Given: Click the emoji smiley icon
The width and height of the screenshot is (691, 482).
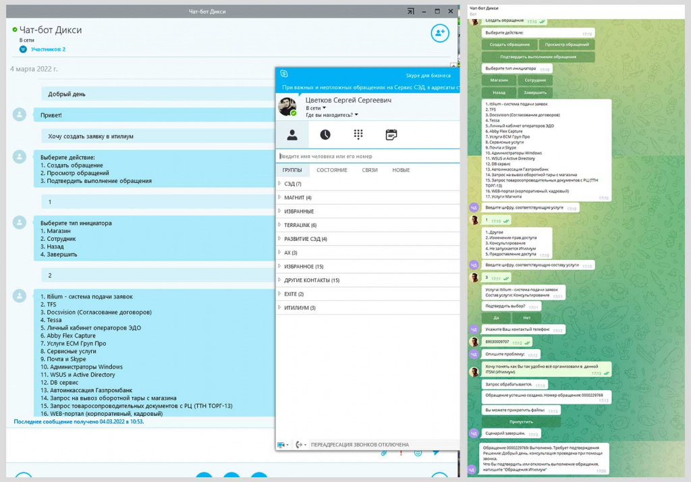Looking at the screenshot, I should [418, 453].
